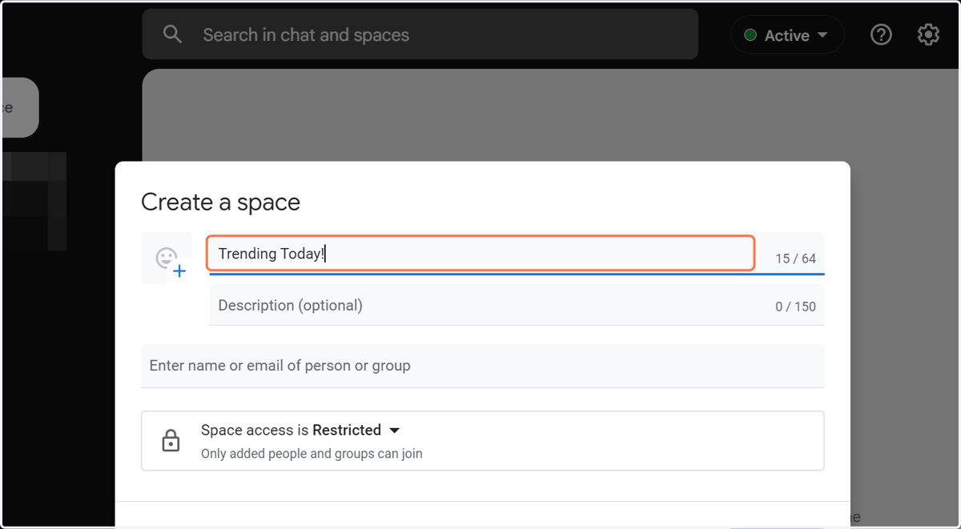This screenshot has width=961, height=529.
Task: Click the 0 / 150 description counter
Action: point(795,307)
